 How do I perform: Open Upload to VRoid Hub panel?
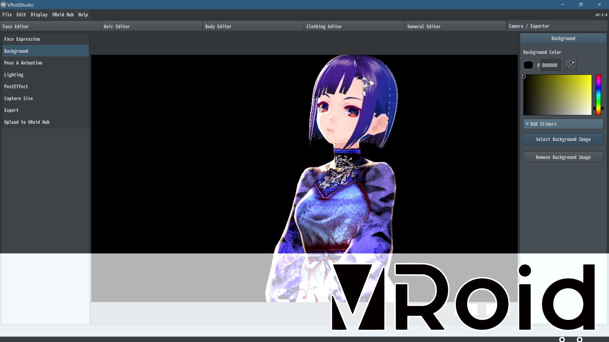tap(27, 122)
